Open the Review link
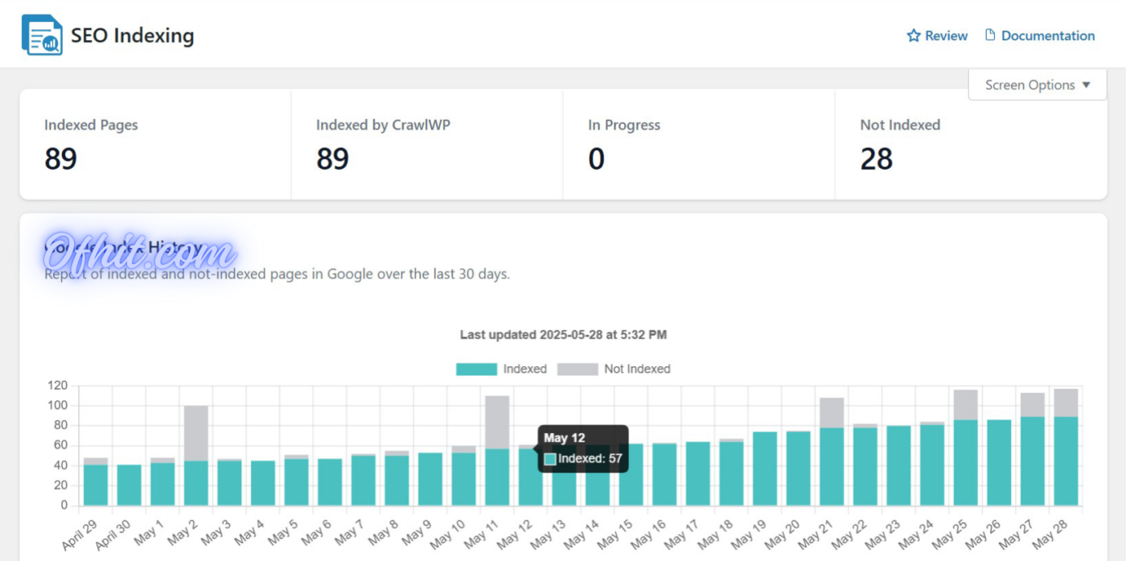 pos(946,35)
